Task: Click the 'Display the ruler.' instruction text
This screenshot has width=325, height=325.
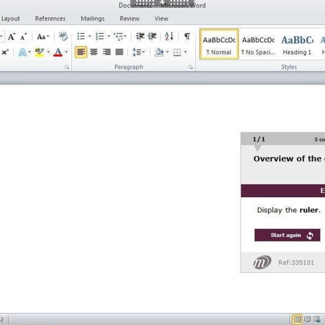Action: pos(289,210)
